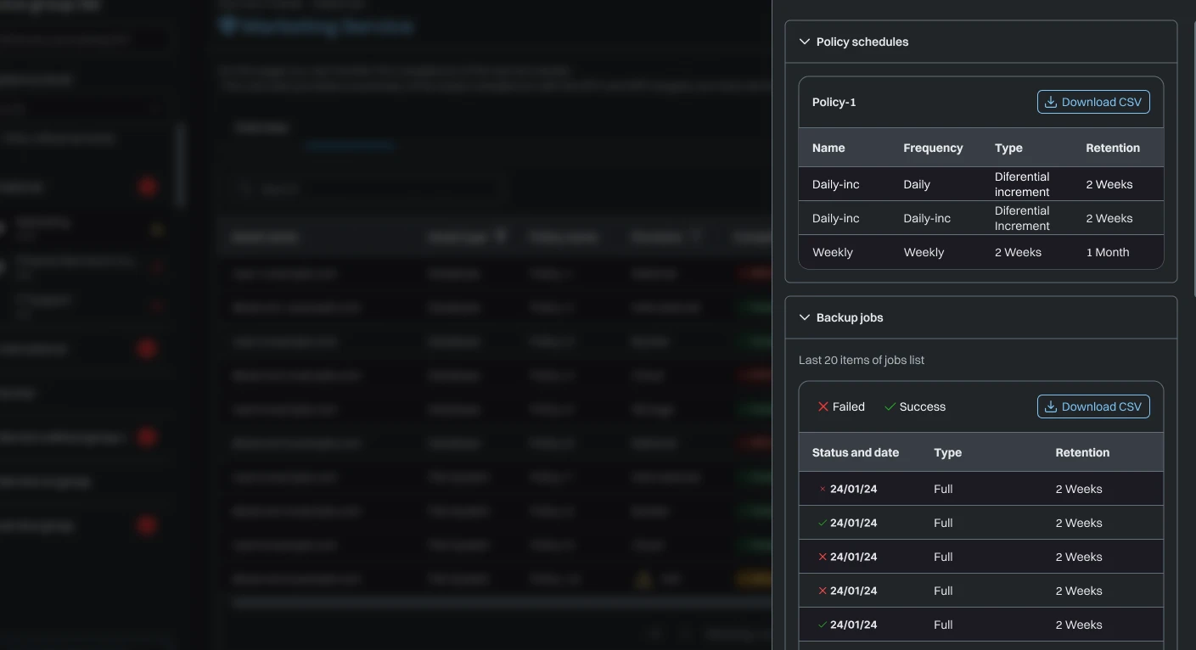1196x650 pixels.
Task: Click Retention header in Backup jobs table
Action: 1081,452
